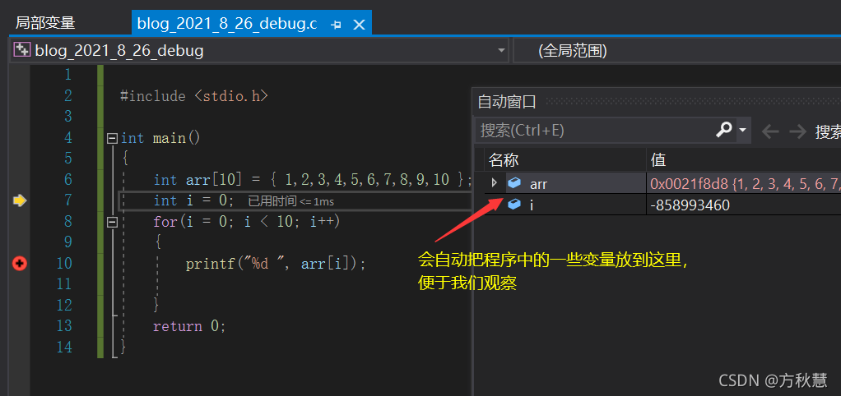Select the arr variable name
Screen dimensions: 841x396
(538, 184)
